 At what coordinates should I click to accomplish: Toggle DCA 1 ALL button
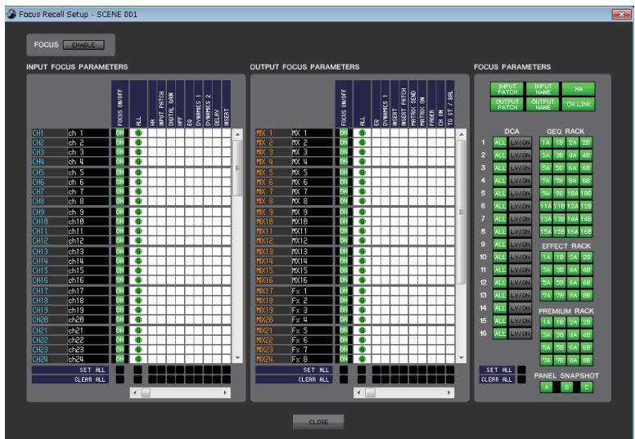coord(500,142)
